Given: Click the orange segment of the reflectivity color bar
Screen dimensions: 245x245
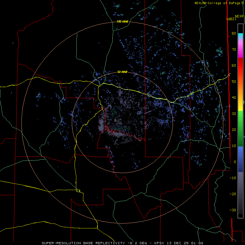Looking at the screenshot, I should (x=240, y=88).
